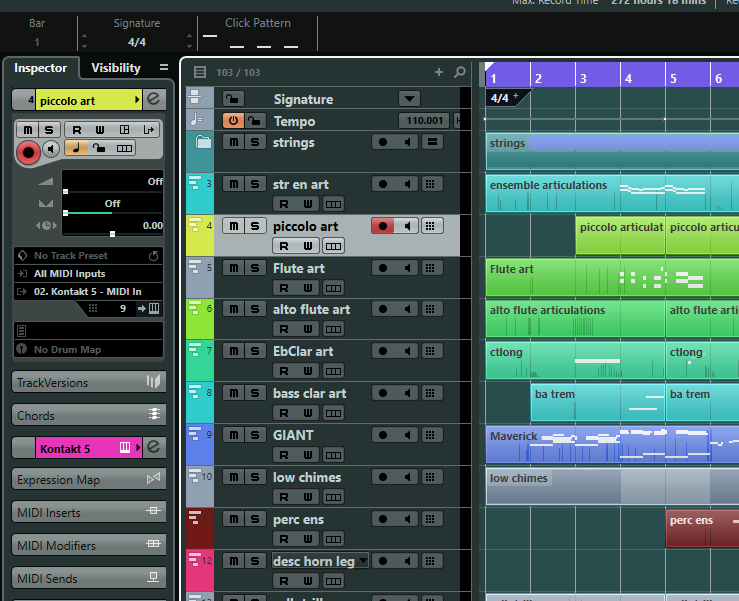
Task: Open the In-Place editor icon in Inspector
Action: 124,130
